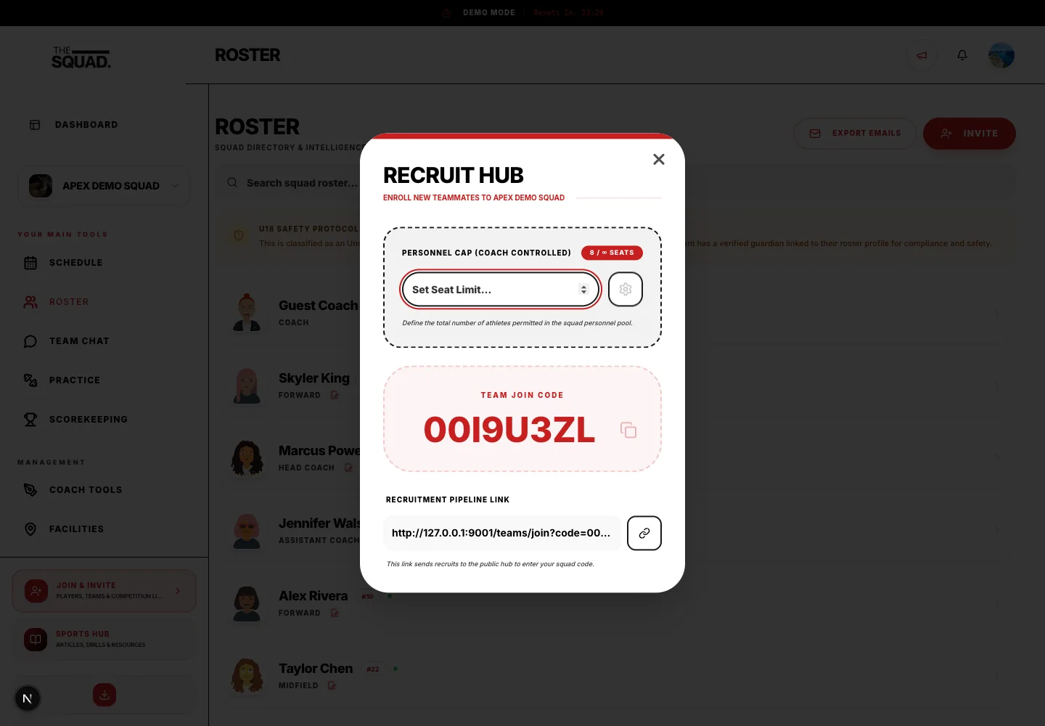Screen dimensions: 1045x726
Task: Edit Marcus Powell's head coach icon
Action: [x=348, y=468]
